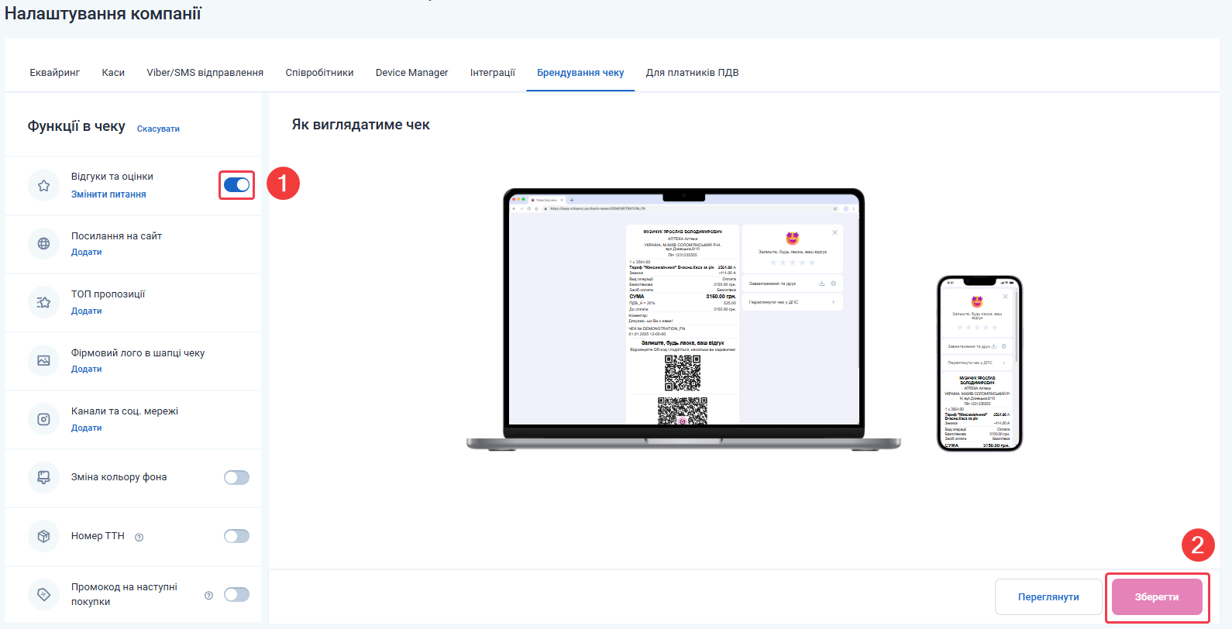Click the Instagram icon for Канали та соц. мережі
The image size is (1232, 629).
click(43, 419)
